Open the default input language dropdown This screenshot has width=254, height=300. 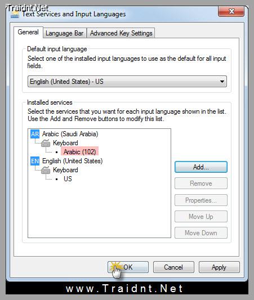click(127, 82)
